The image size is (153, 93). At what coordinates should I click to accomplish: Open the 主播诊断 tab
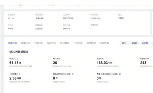coord(39,43)
